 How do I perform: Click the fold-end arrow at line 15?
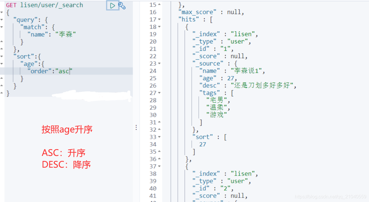159,5
